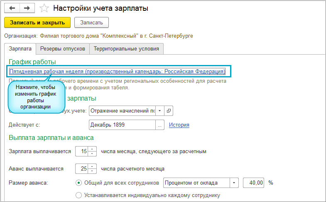Click the Записать button
Viewport: 326px width, 202px height.
pos(91,22)
